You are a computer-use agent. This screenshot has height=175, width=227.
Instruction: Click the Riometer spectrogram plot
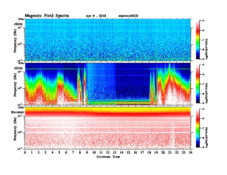point(108,128)
